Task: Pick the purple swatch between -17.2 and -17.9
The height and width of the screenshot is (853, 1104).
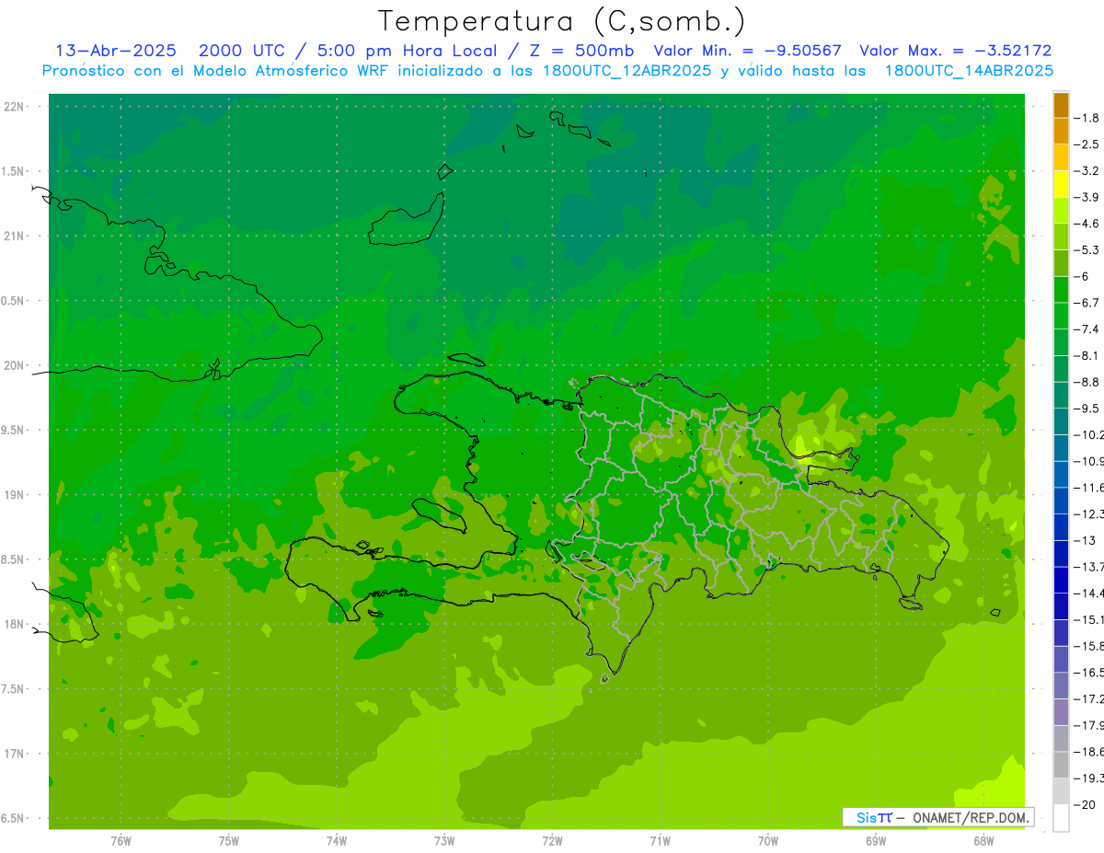Action: tap(1061, 712)
